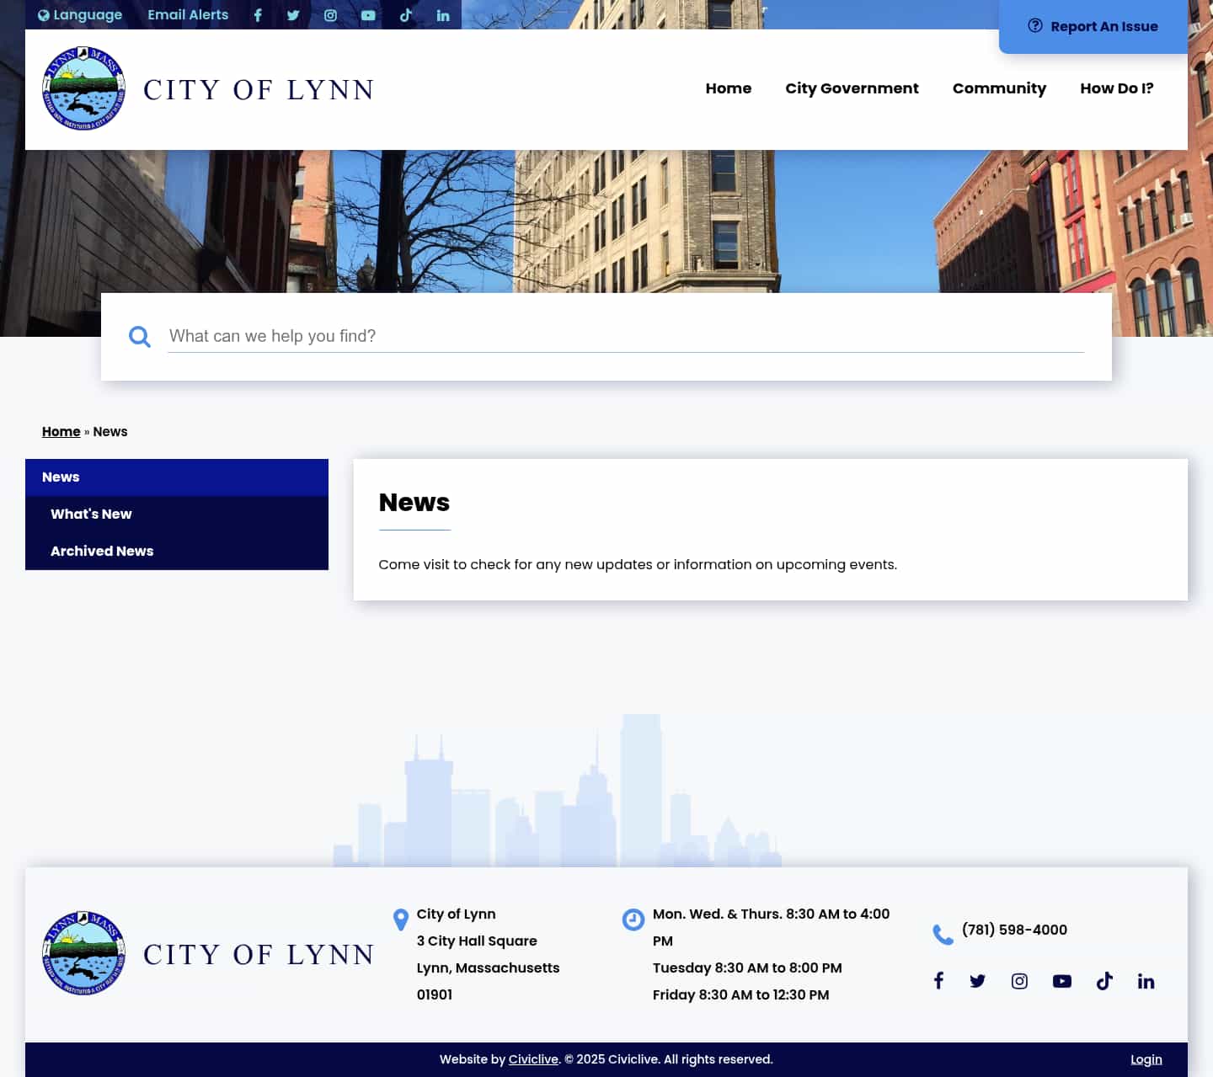
Task: Open the footer YouTube icon
Action: [1061, 981]
